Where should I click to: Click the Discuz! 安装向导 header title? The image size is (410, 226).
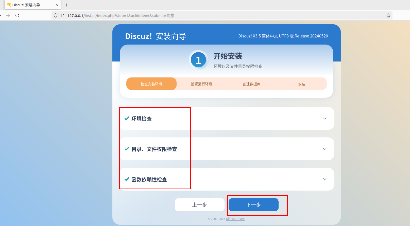click(156, 36)
